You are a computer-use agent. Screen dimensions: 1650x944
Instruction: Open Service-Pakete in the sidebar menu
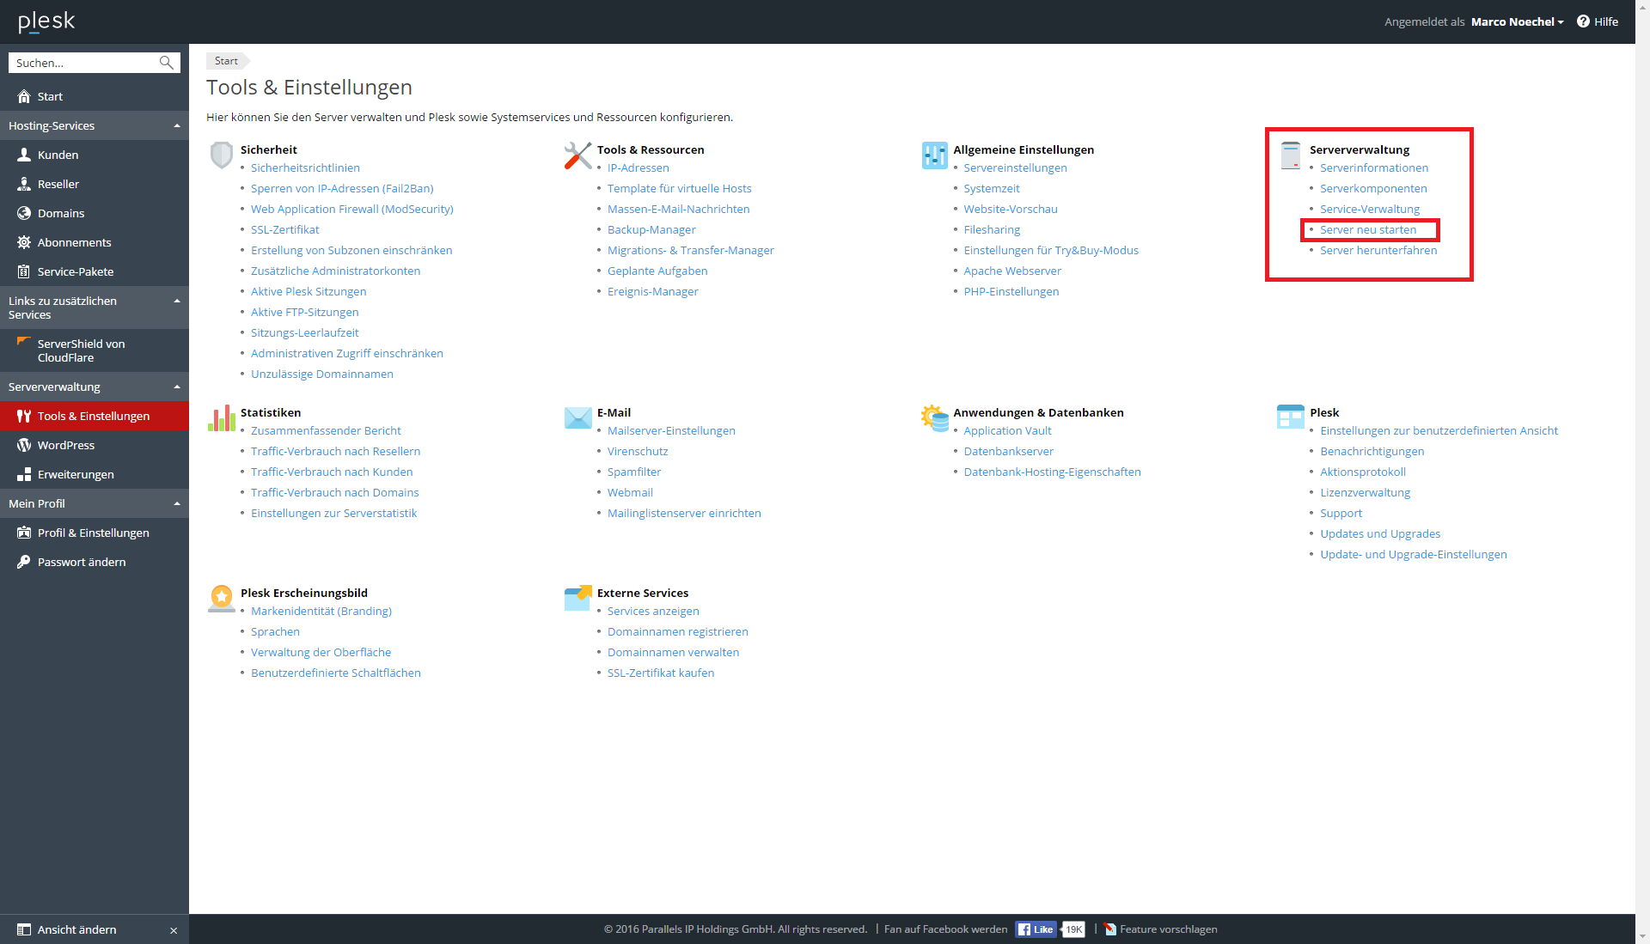[95, 271]
